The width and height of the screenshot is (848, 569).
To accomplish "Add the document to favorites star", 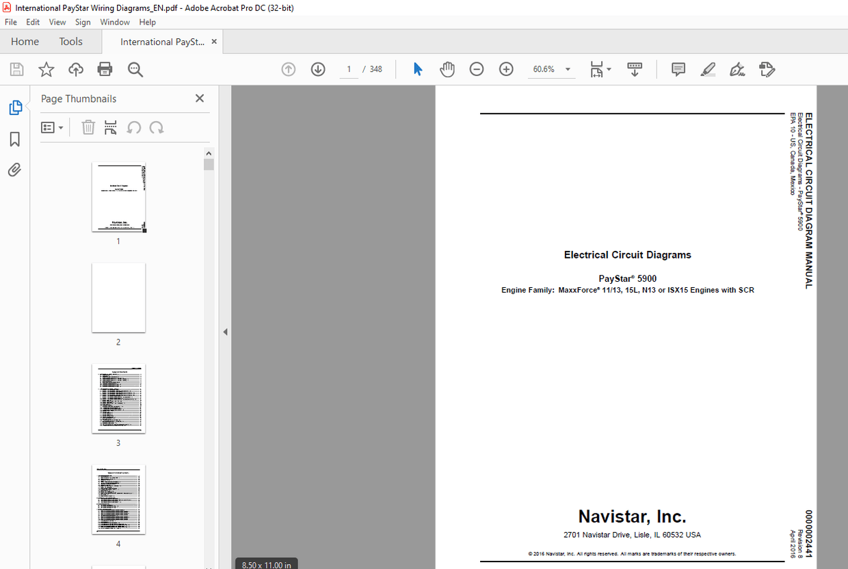I will point(45,69).
